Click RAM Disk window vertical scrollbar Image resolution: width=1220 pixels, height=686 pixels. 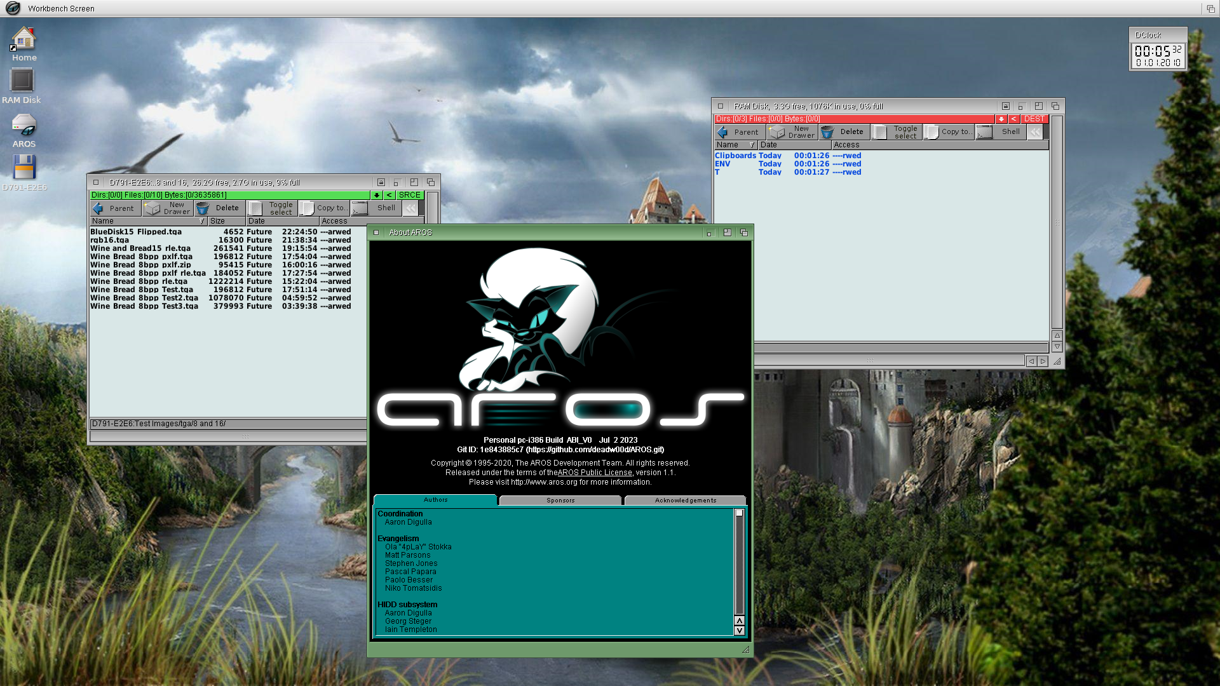(1057, 222)
